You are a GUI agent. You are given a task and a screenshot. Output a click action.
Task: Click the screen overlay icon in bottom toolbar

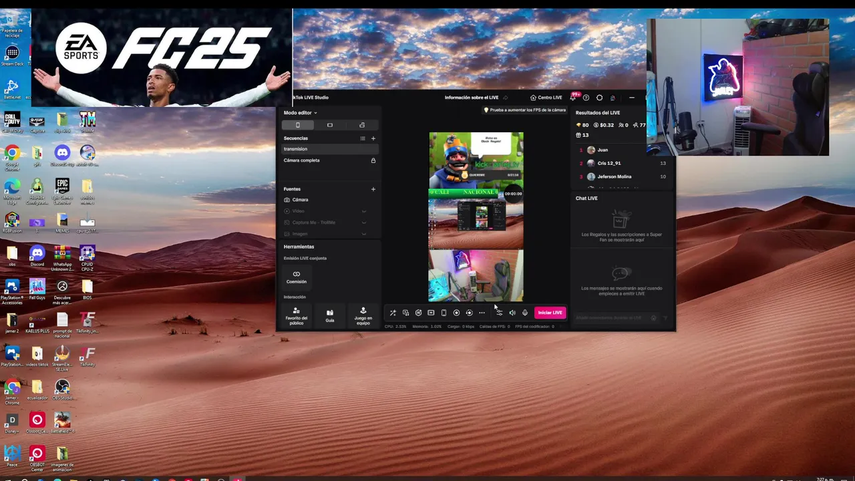405,313
